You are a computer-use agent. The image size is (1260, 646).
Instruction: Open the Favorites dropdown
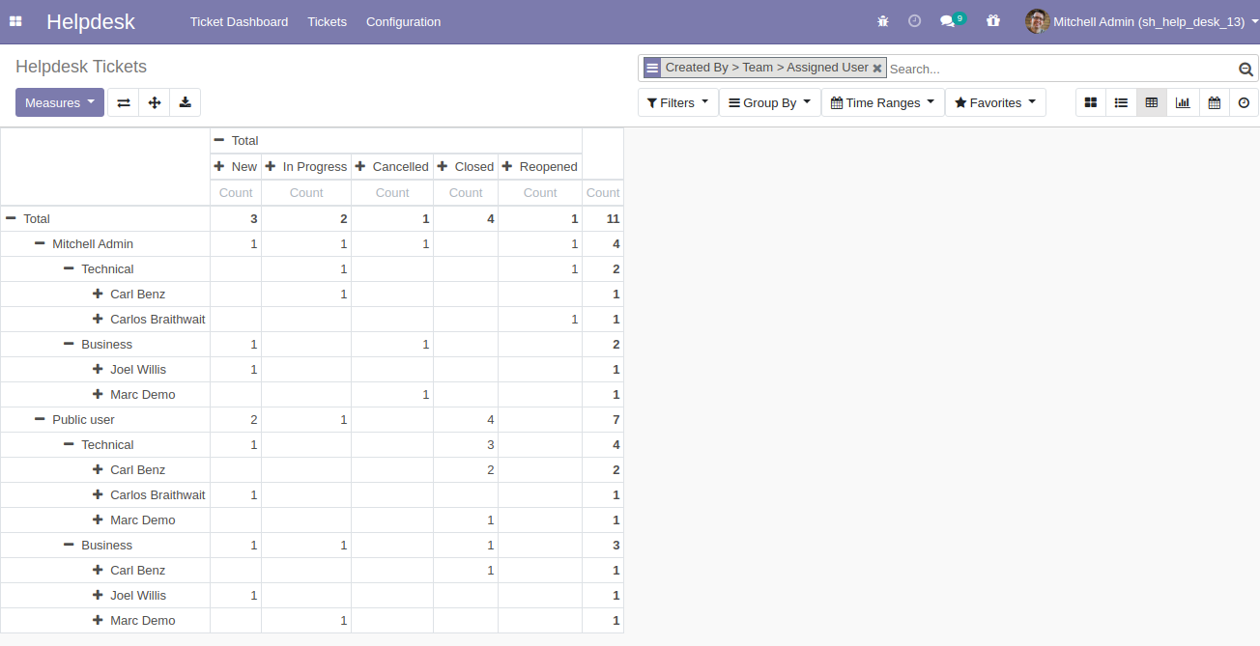click(x=995, y=102)
